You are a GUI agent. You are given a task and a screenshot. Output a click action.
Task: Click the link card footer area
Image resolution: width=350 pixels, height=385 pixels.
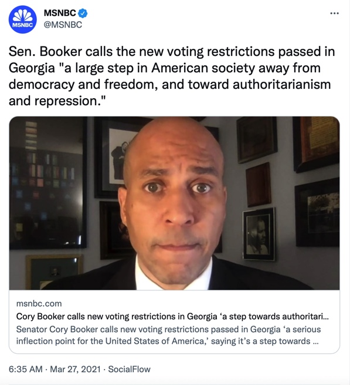[x=174, y=322]
